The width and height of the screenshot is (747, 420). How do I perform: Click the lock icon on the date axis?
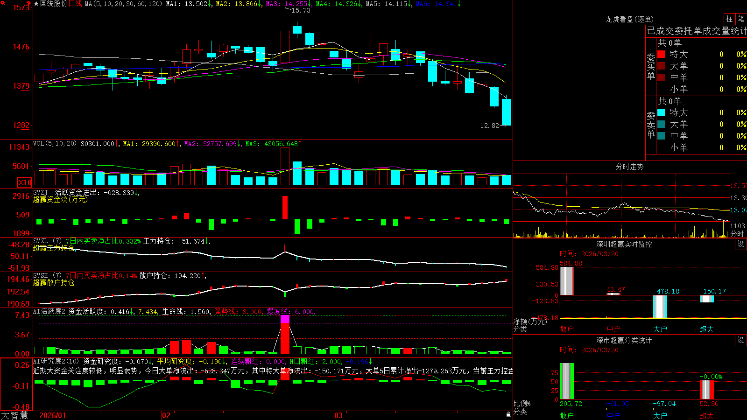(x=508, y=414)
